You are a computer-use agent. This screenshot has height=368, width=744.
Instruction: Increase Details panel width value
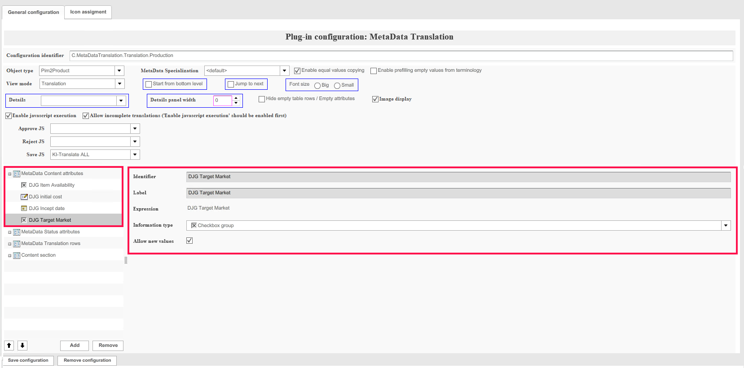(236, 98)
